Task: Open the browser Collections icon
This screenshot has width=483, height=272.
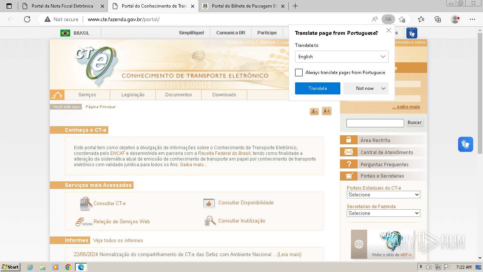Action: tap(438, 19)
